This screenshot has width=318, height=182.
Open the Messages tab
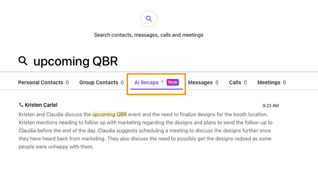pyautogui.click(x=203, y=82)
